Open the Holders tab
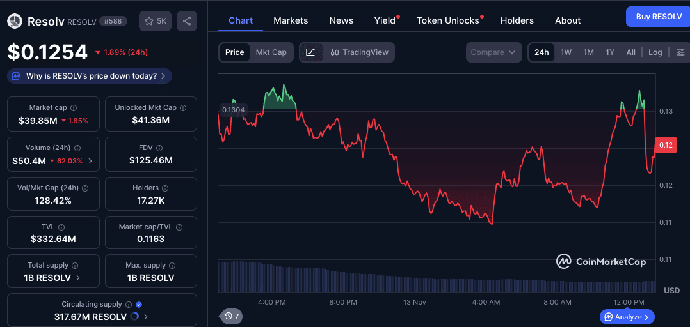 tap(517, 20)
